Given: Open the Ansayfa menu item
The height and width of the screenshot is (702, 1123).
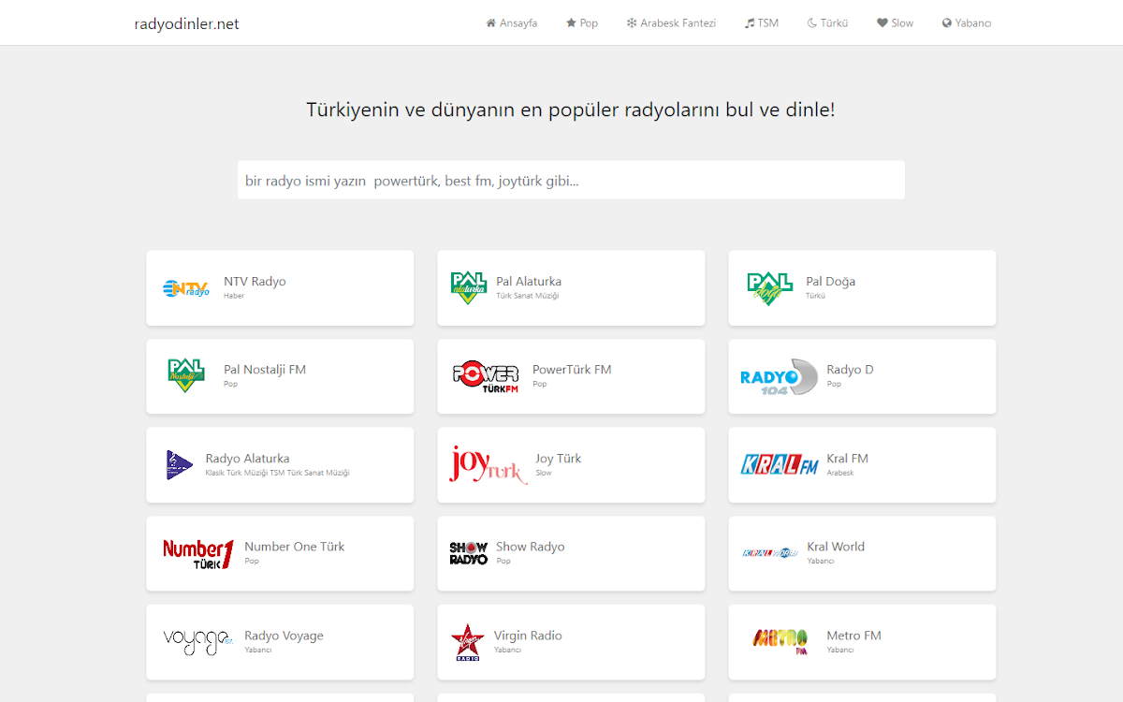Looking at the screenshot, I should pyautogui.click(x=511, y=23).
